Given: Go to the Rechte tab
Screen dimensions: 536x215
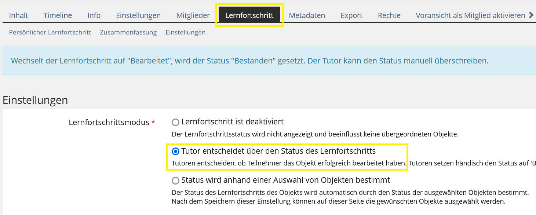Looking at the screenshot, I should [x=389, y=15].
